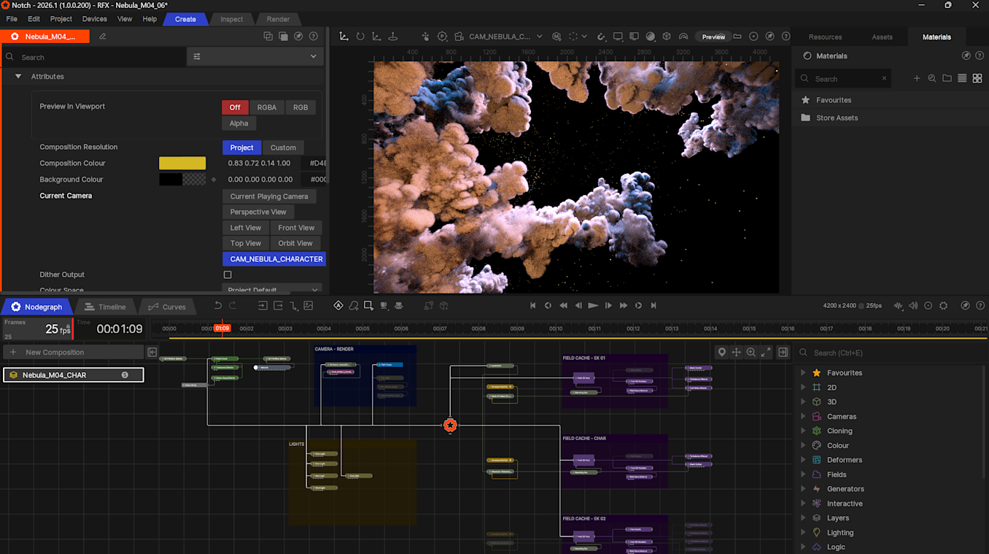Open the Devices menu
This screenshot has height=554, width=989.
94,19
